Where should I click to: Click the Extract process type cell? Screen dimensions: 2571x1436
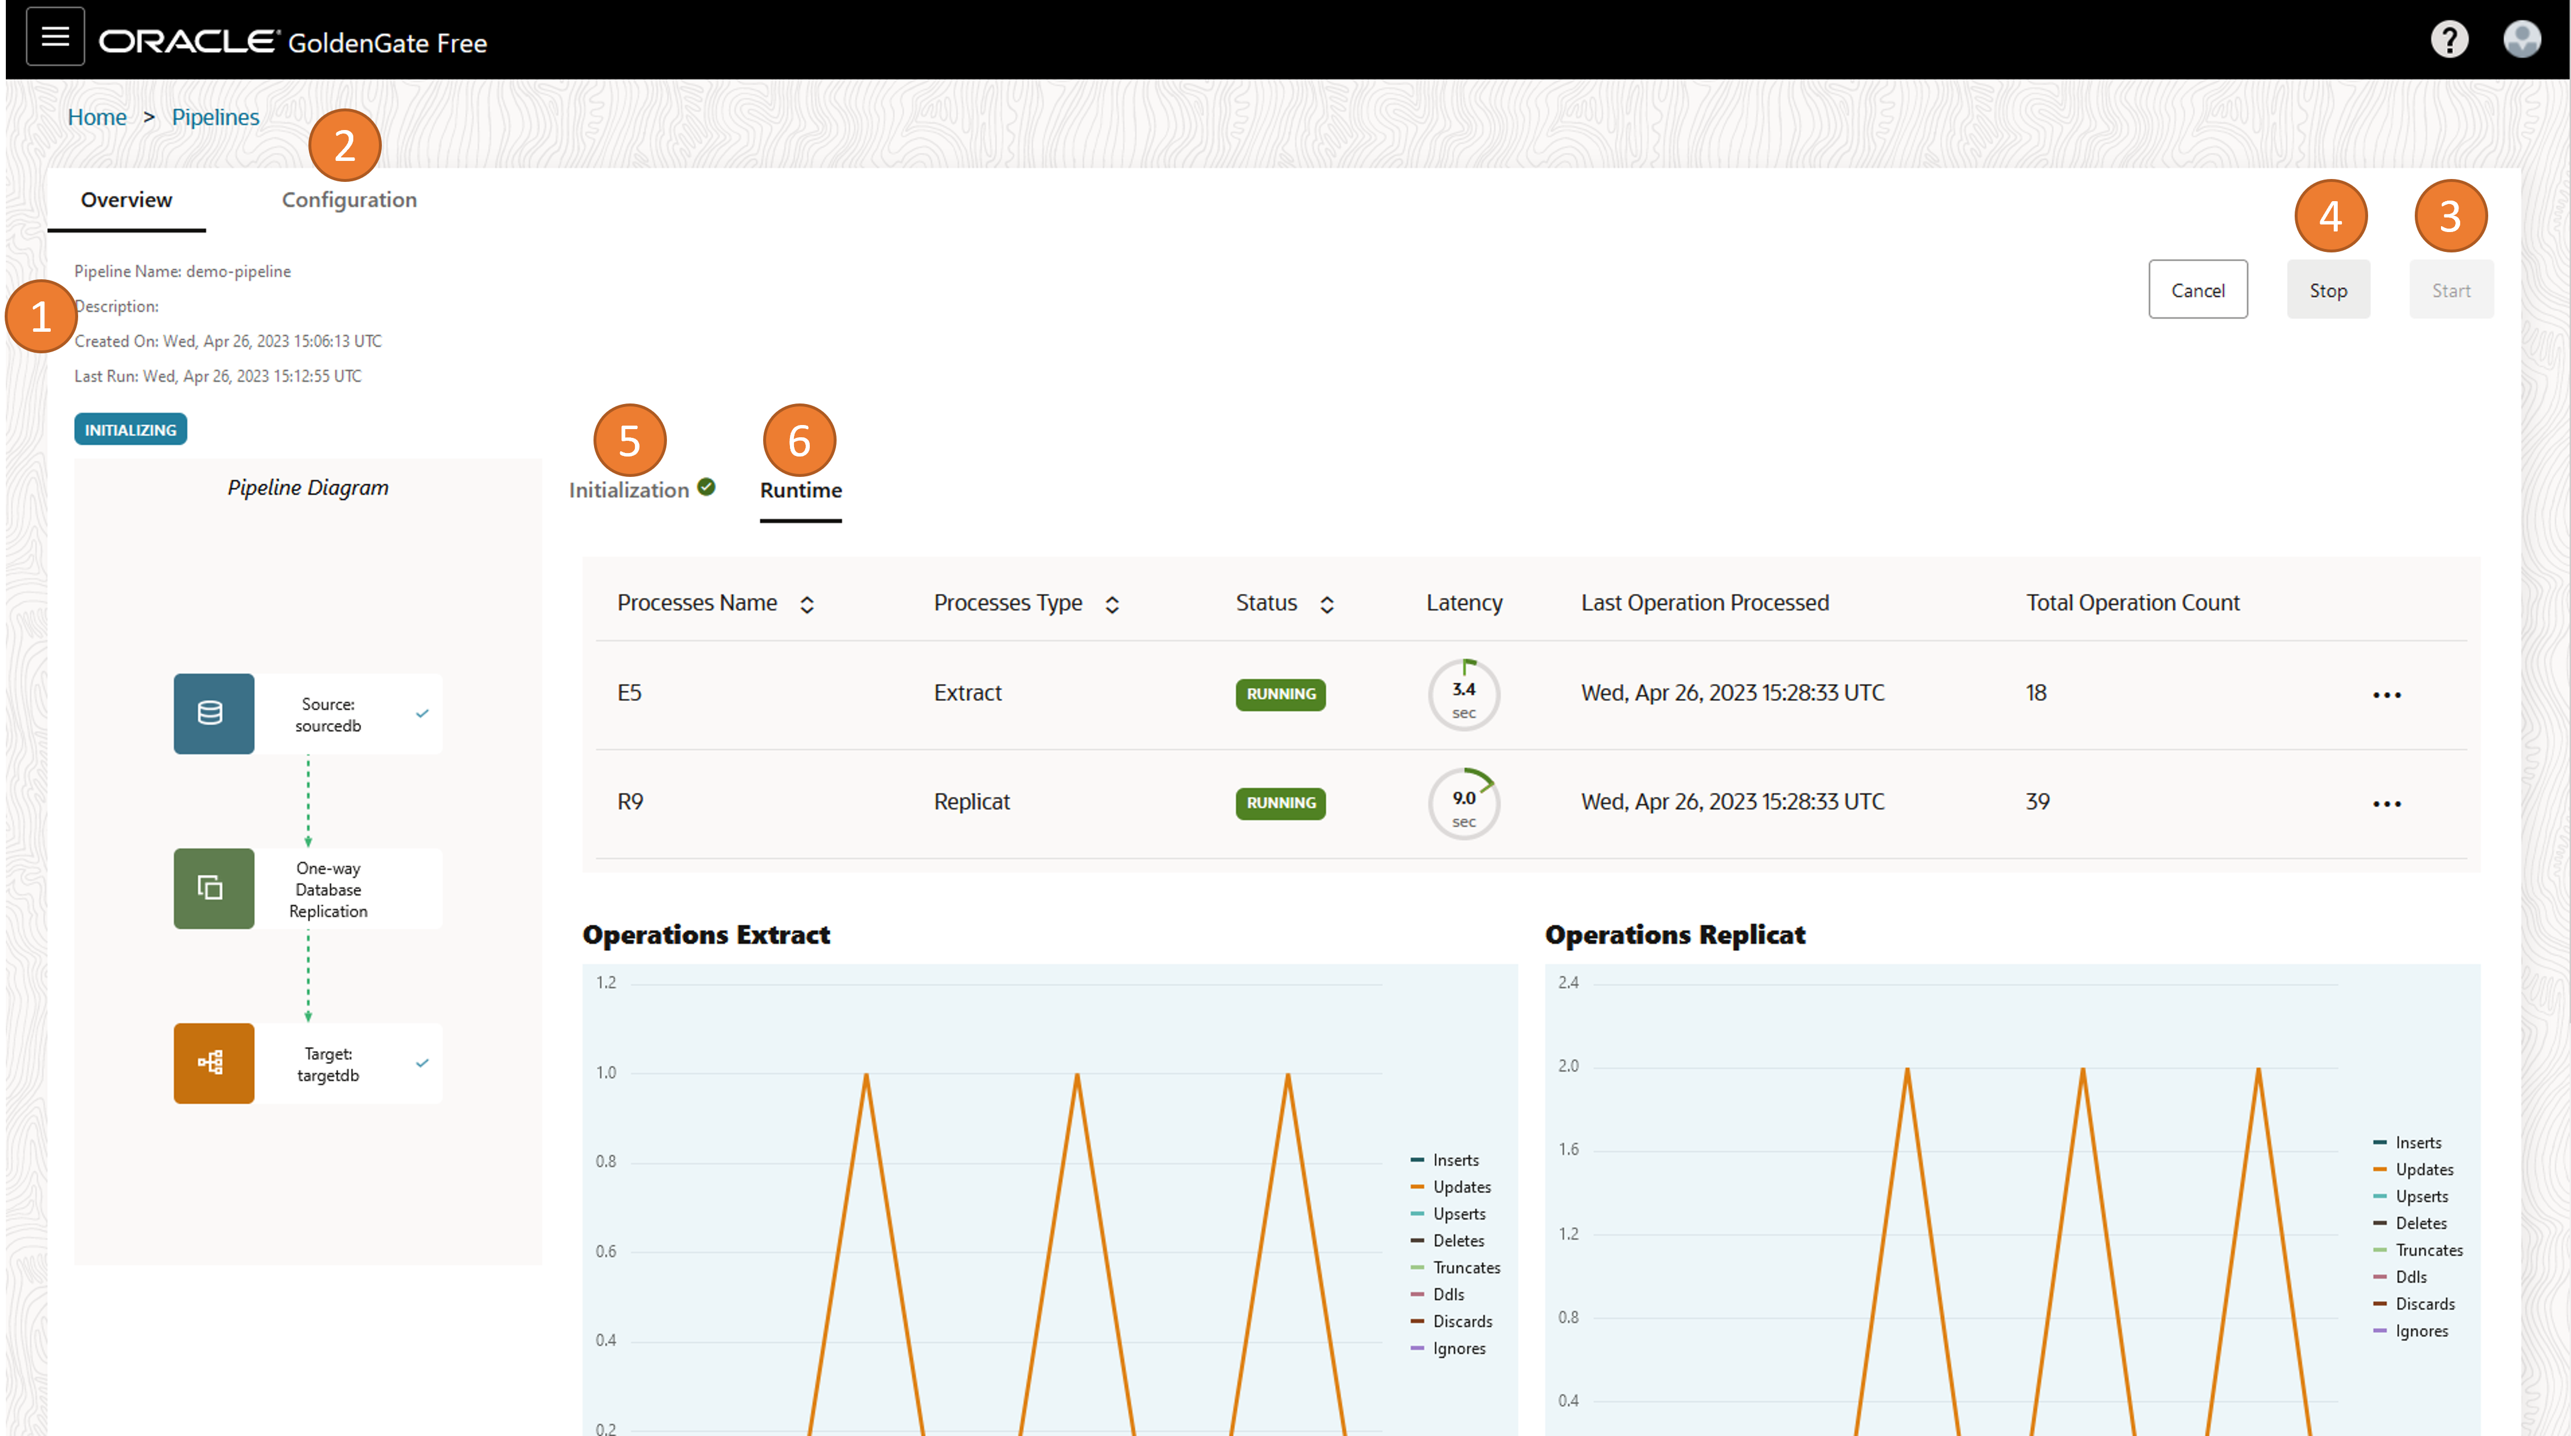click(x=967, y=693)
